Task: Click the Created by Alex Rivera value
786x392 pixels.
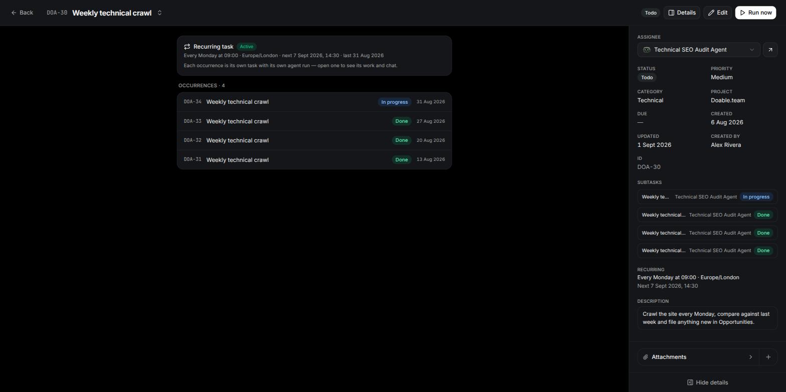Action: point(726,145)
